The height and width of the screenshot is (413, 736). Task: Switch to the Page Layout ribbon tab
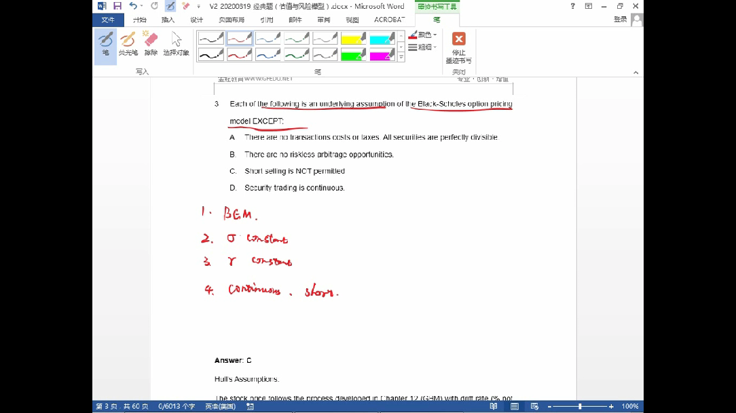(232, 20)
